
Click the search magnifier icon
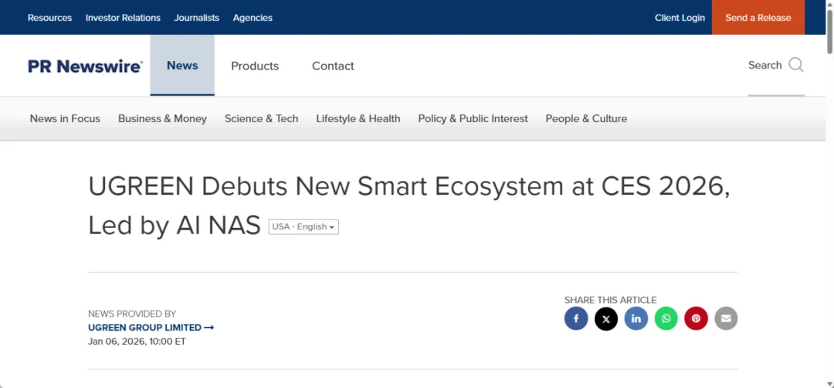click(x=796, y=65)
